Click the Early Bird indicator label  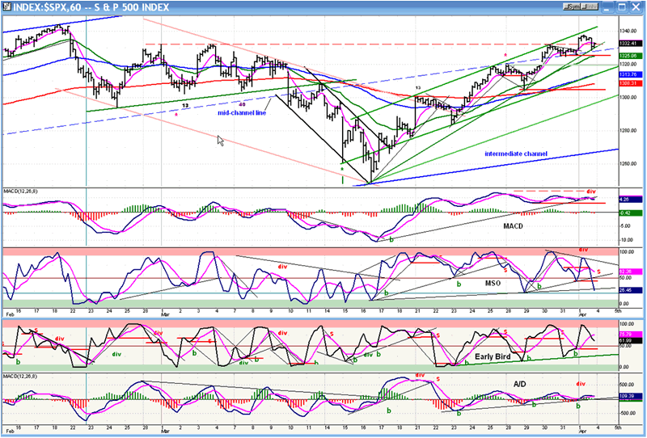pos(493,356)
